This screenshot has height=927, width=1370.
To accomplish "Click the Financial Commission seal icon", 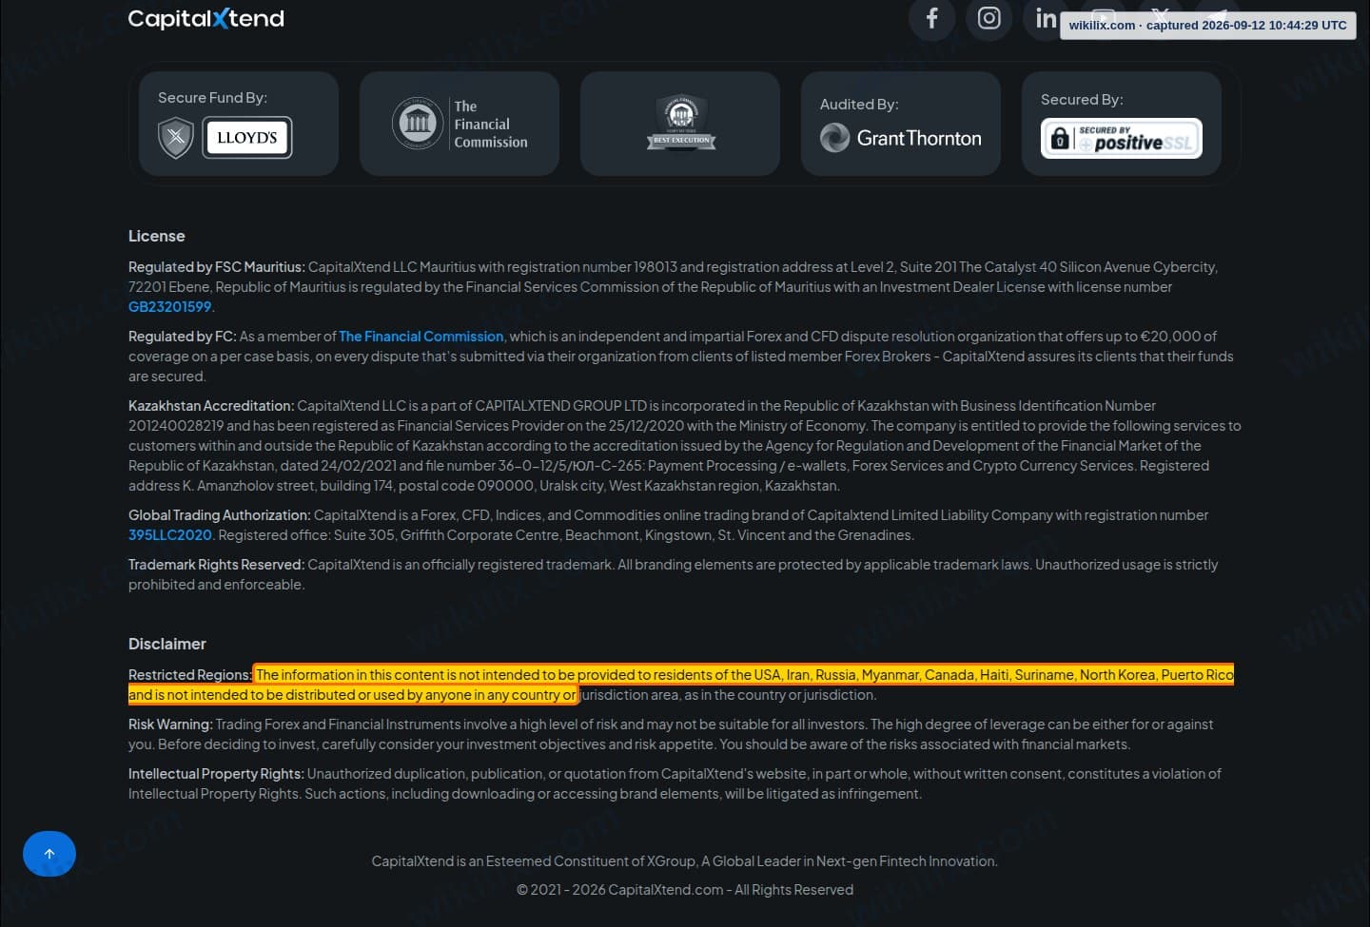I will [419, 124].
